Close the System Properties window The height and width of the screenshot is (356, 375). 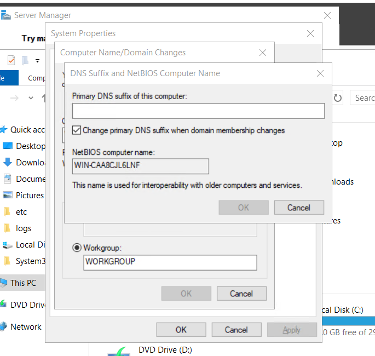point(310,33)
